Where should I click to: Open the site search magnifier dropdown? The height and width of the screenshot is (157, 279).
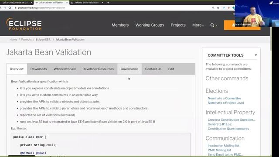[214, 25]
